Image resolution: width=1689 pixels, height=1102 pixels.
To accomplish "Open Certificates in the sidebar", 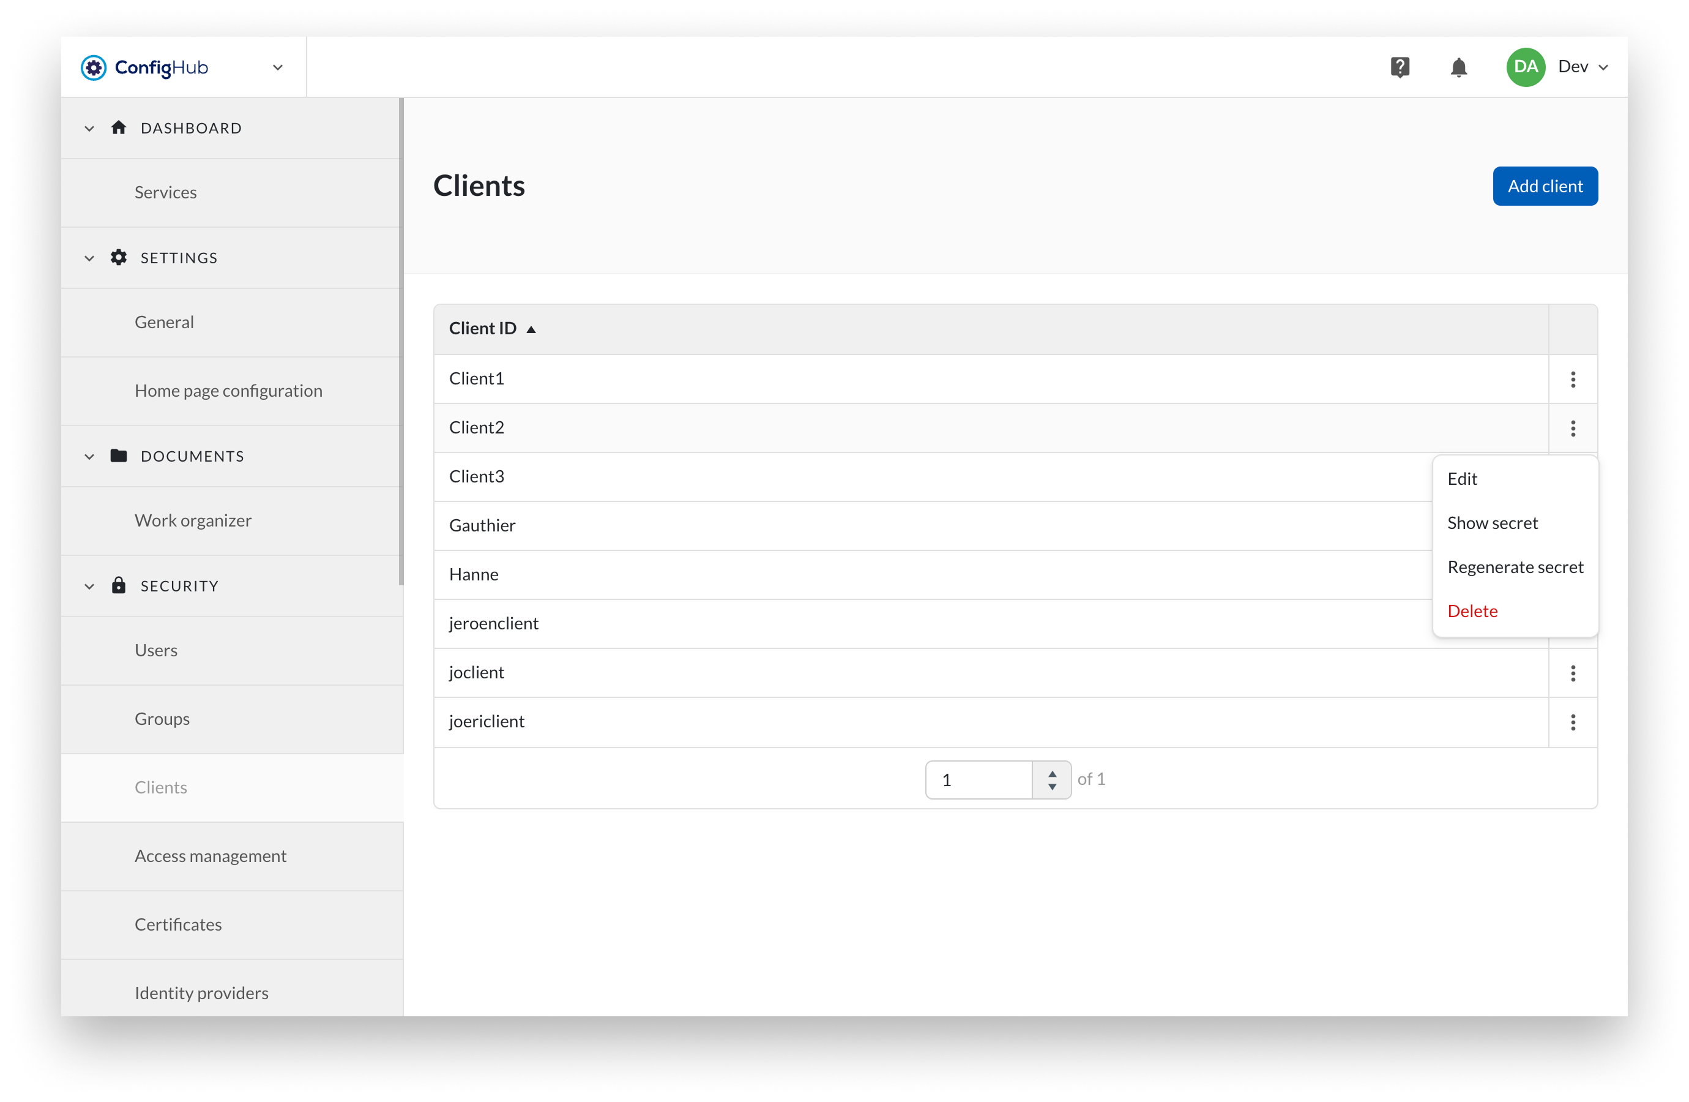I will [x=231, y=924].
